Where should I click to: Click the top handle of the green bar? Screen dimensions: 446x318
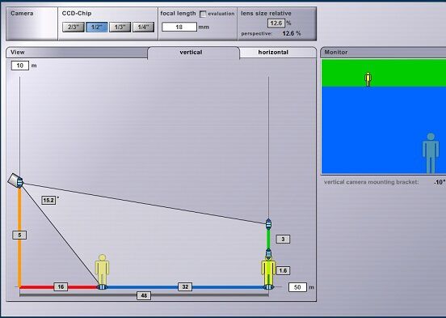(268, 224)
